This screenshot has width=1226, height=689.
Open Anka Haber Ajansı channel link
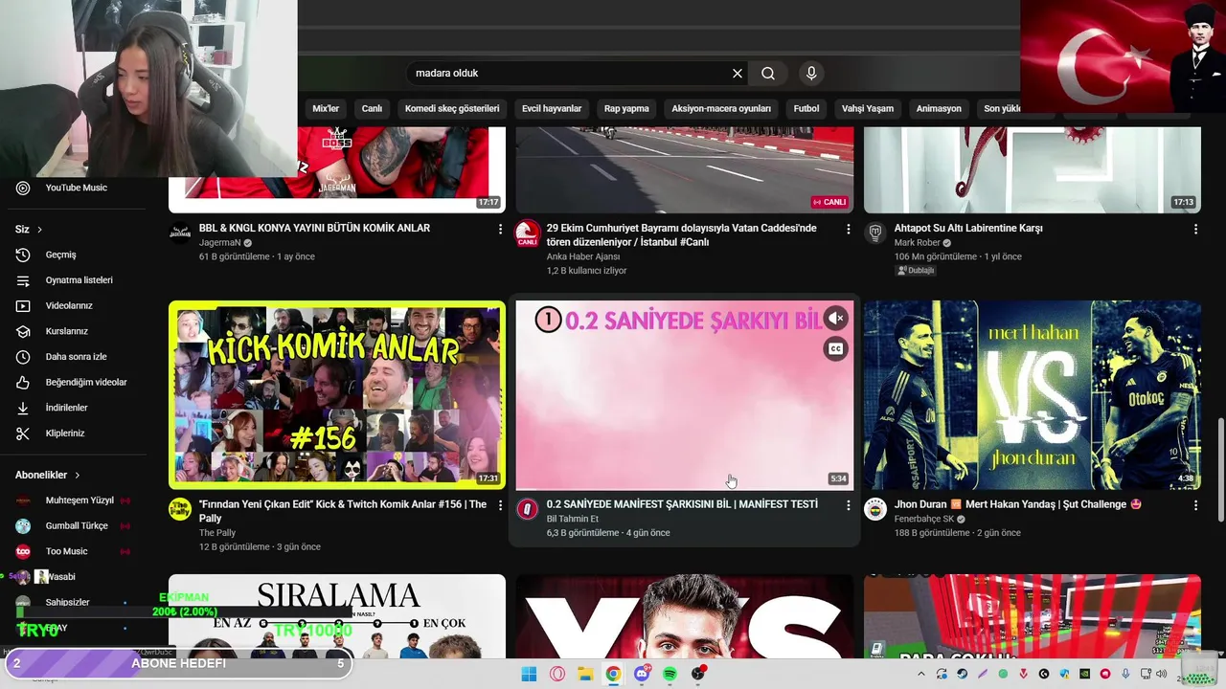(583, 256)
